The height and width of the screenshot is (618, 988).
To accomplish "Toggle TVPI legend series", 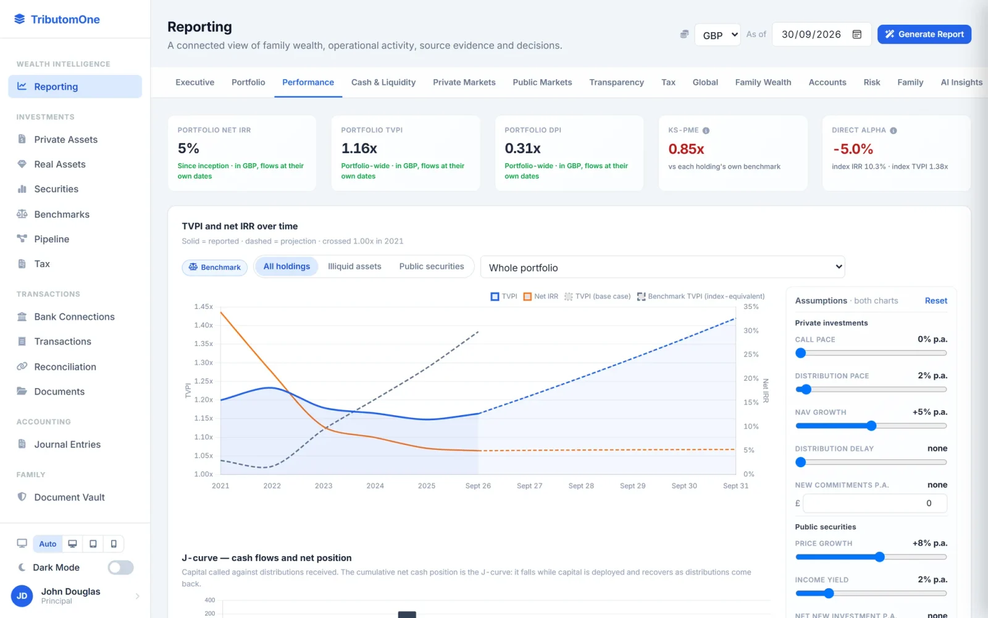I will point(504,297).
